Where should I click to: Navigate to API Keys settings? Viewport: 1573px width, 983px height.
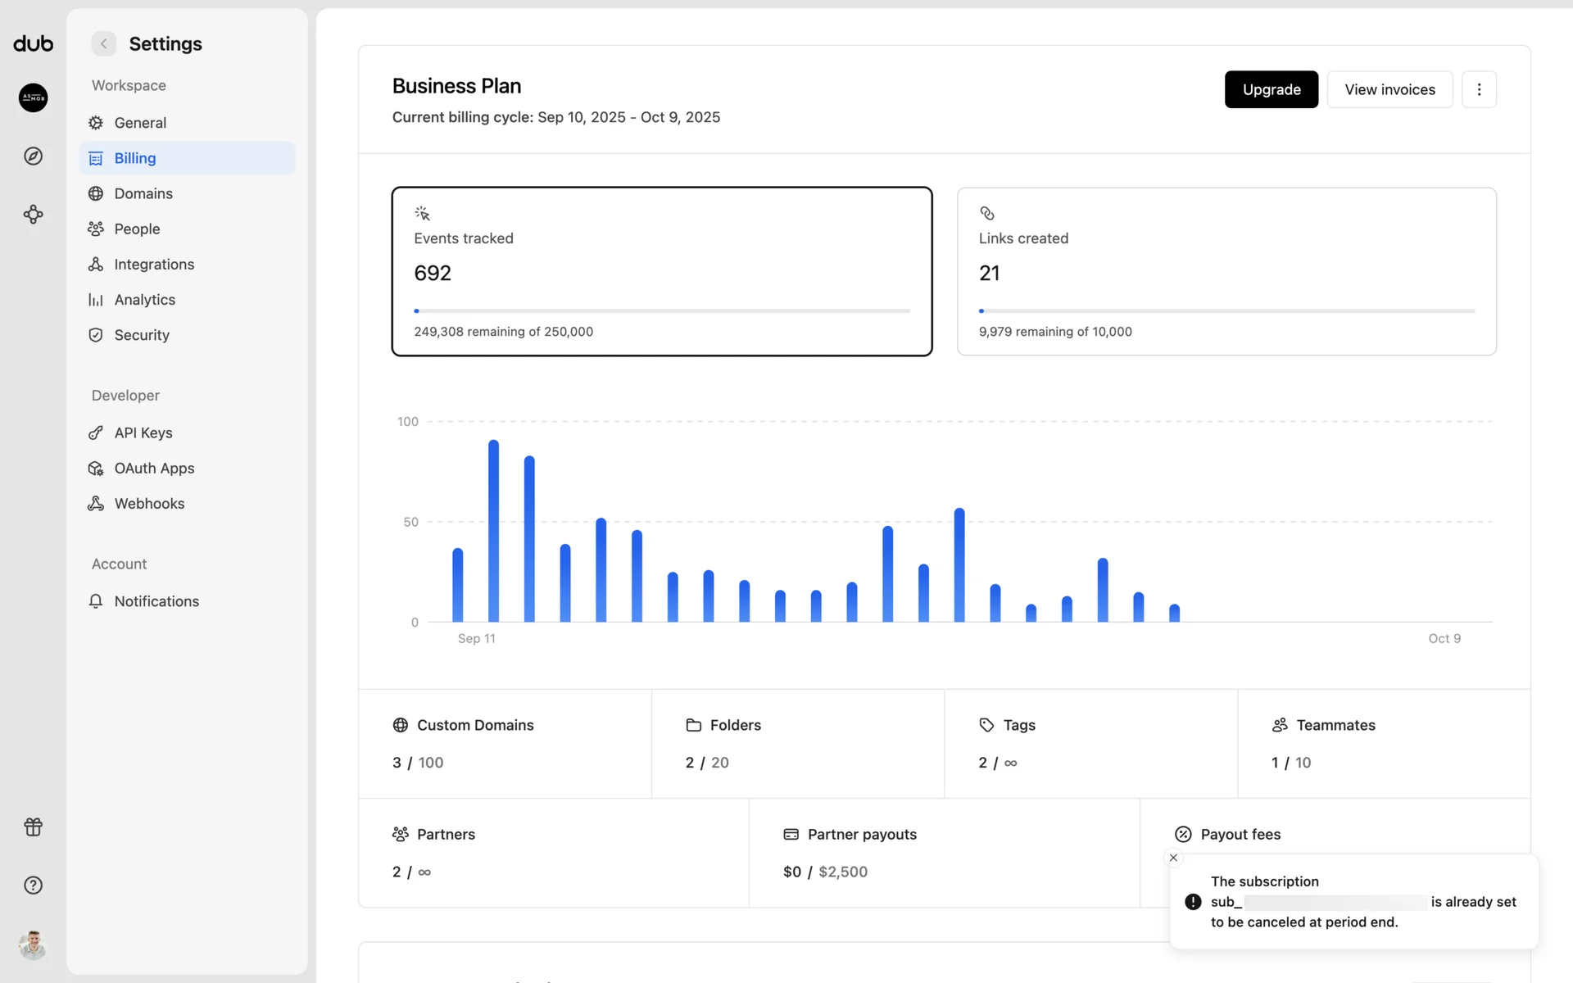[143, 433]
